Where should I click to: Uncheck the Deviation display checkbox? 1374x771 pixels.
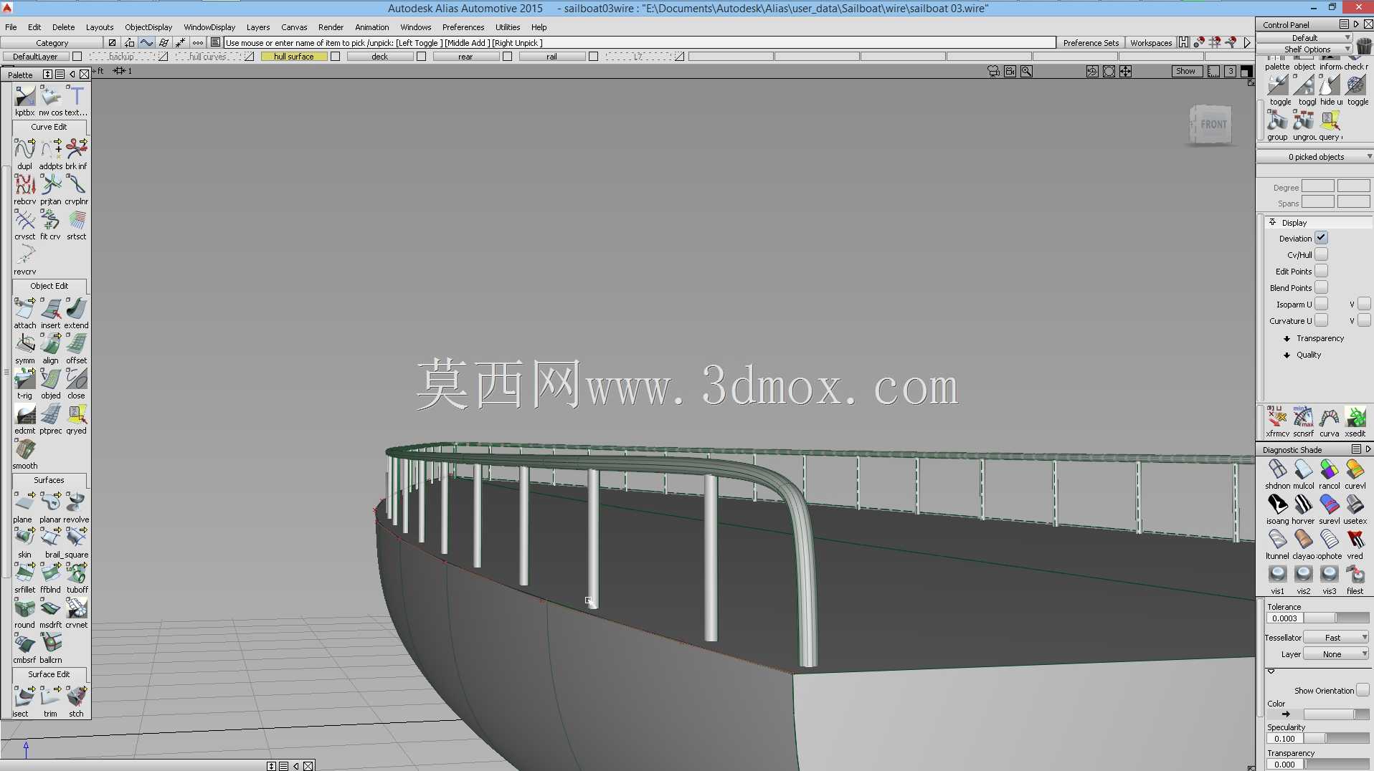pos(1321,238)
